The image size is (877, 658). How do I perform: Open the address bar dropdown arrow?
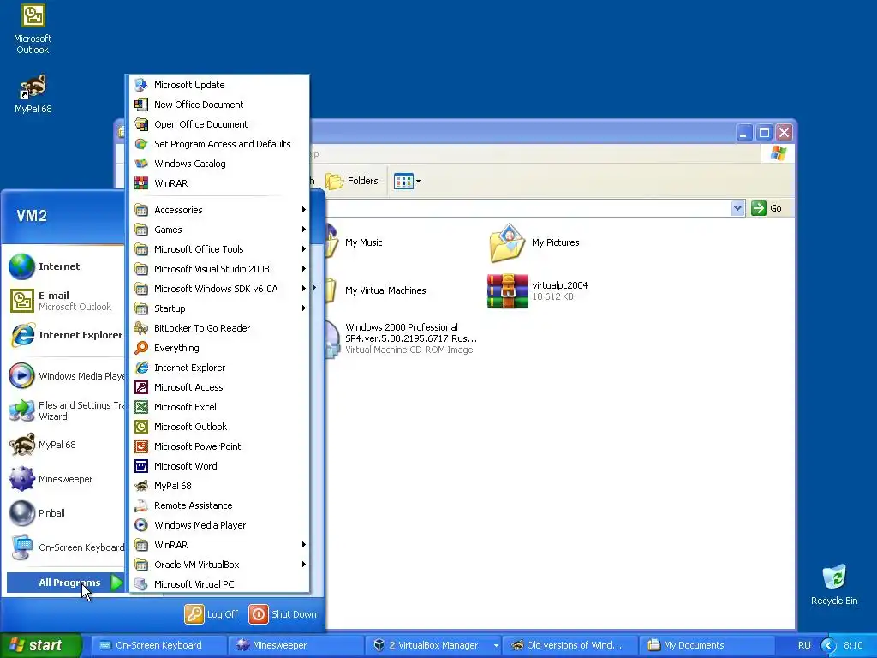click(737, 208)
